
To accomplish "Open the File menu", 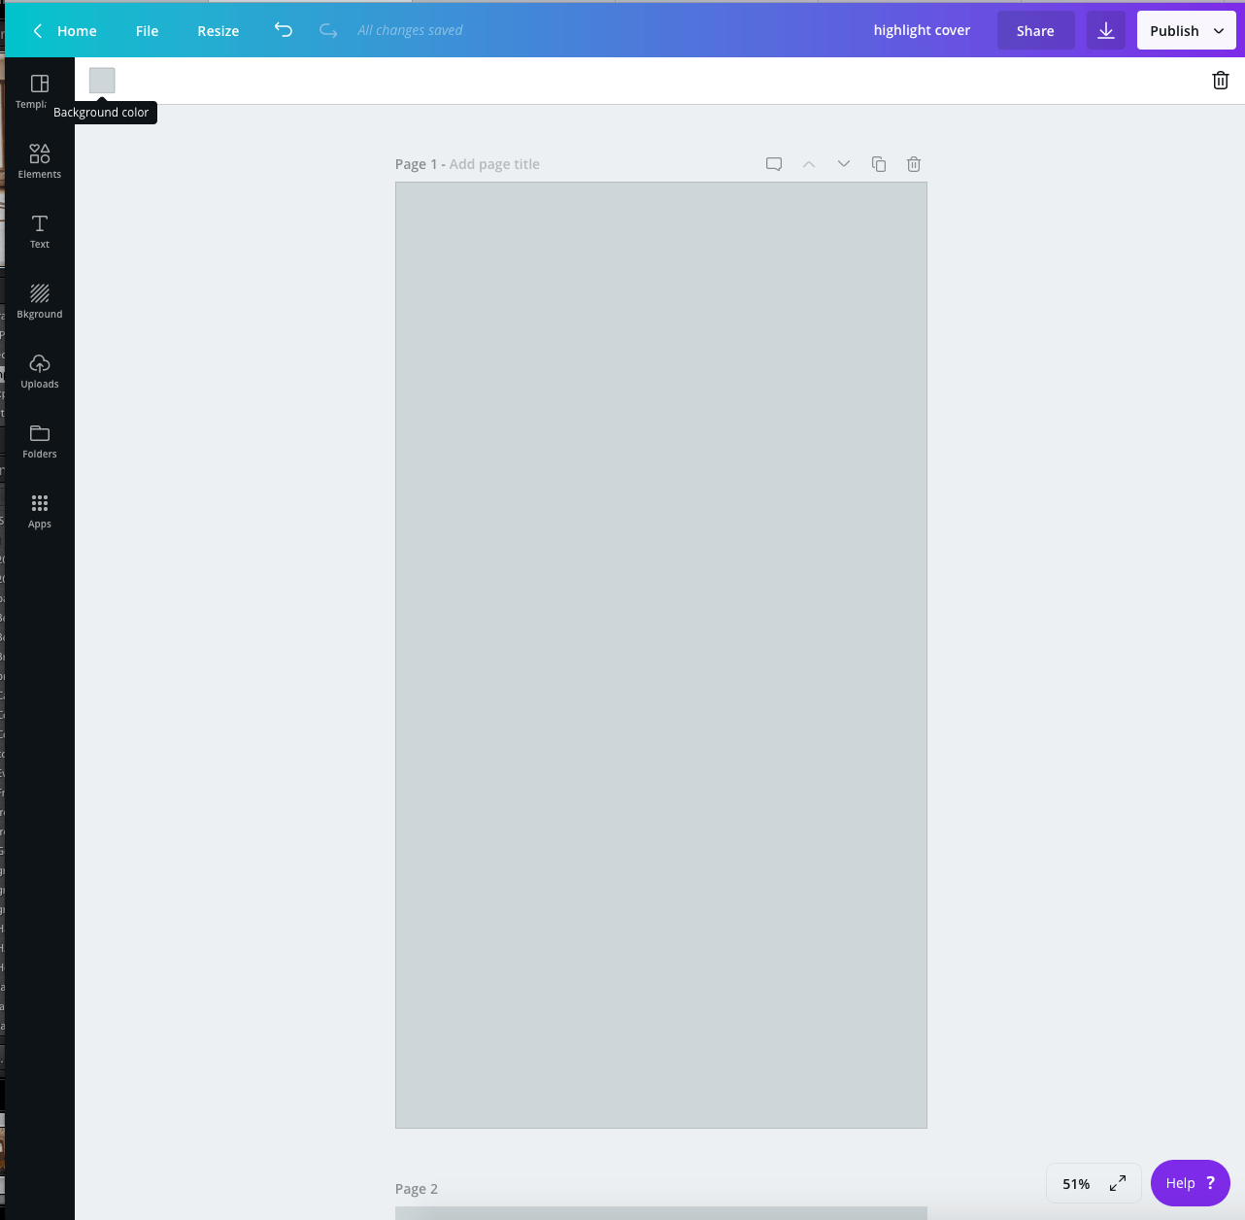I will (x=147, y=31).
